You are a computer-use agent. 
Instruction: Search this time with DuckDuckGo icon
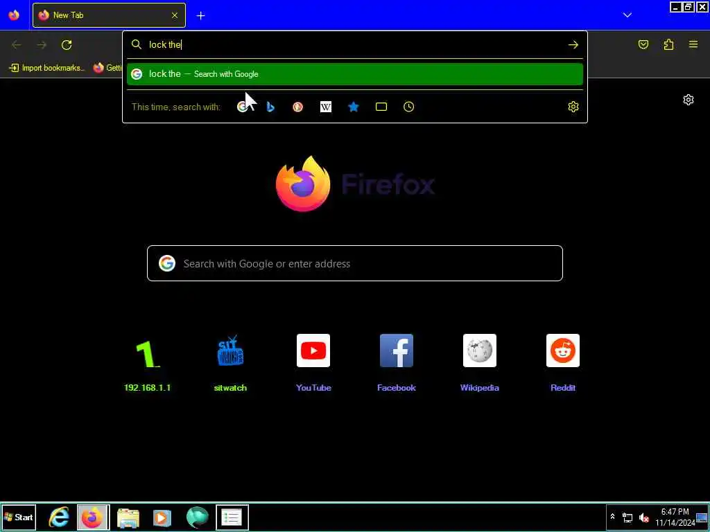click(297, 107)
